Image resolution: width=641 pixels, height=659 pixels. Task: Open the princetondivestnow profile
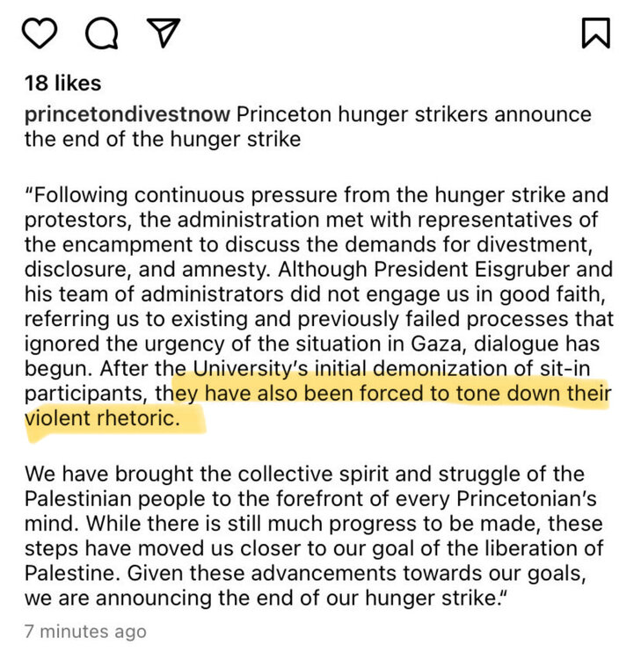pos(127,115)
